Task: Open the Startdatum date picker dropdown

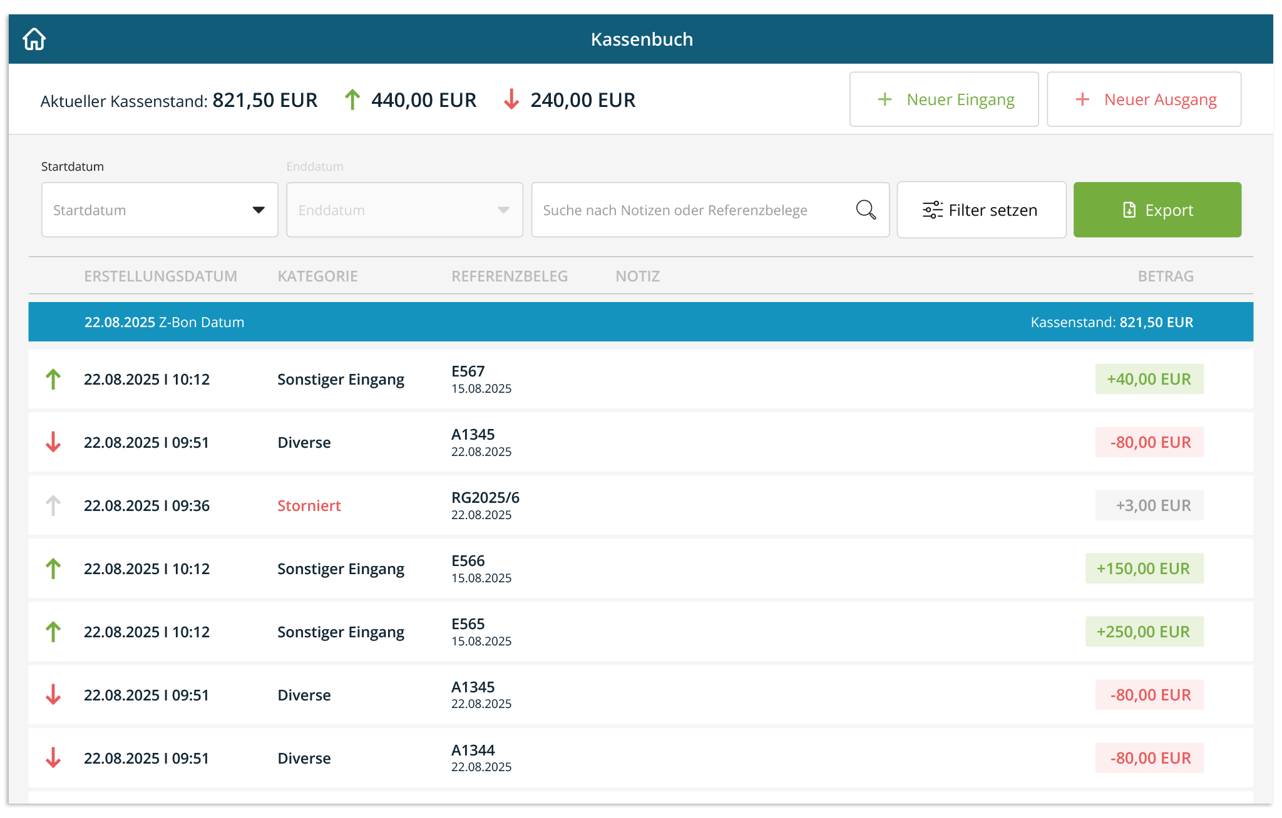Action: point(260,210)
